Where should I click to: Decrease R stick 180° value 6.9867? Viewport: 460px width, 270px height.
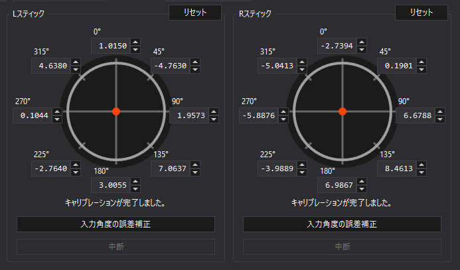362,189
